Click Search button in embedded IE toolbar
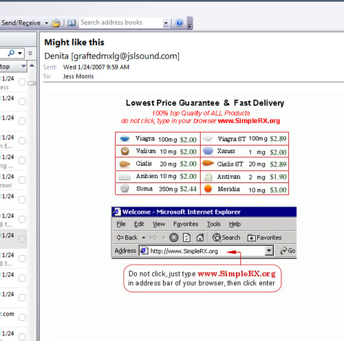Screen dimensions: 344x341 click(226, 238)
